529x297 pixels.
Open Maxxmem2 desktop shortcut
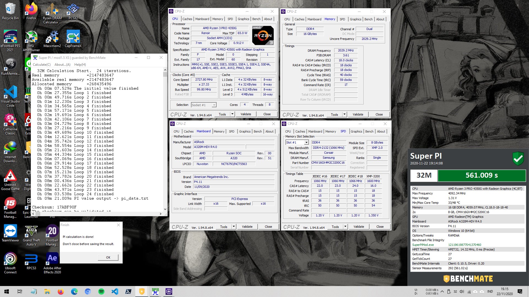(x=52, y=39)
